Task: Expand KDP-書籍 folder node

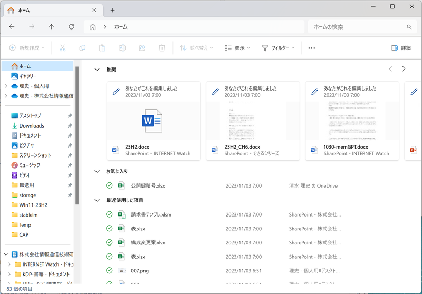Action: point(9,274)
